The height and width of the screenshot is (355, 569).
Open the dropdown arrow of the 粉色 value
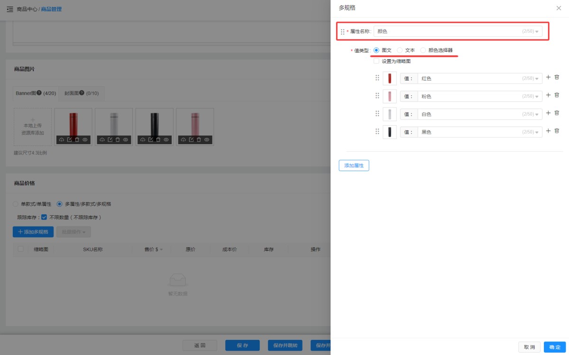(537, 97)
